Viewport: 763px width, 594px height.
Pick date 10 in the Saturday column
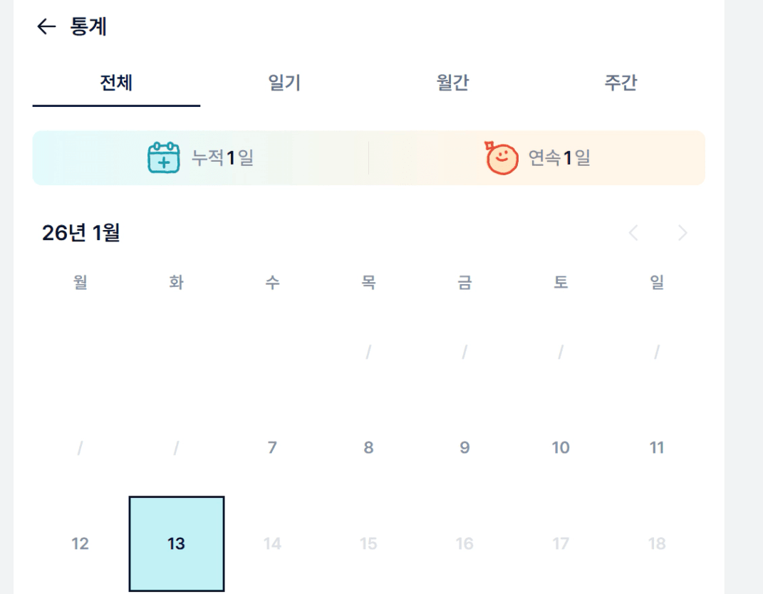point(561,447)
